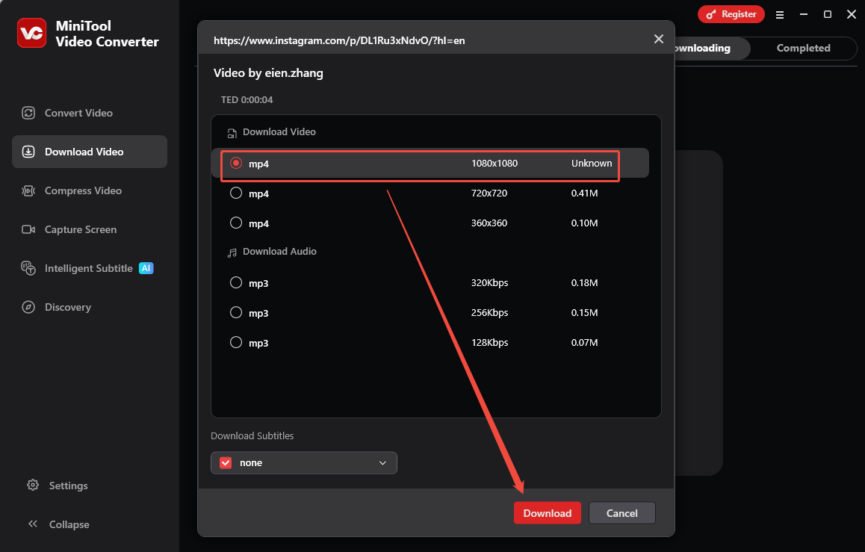This screenshot has height=552, width=865.
Task: Select the mp3 256Kbps radio button
Action: pos(236,313)
